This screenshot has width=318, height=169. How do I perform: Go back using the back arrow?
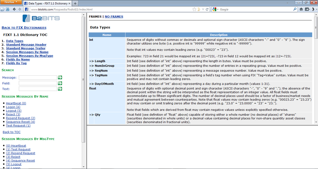[14, 10]
